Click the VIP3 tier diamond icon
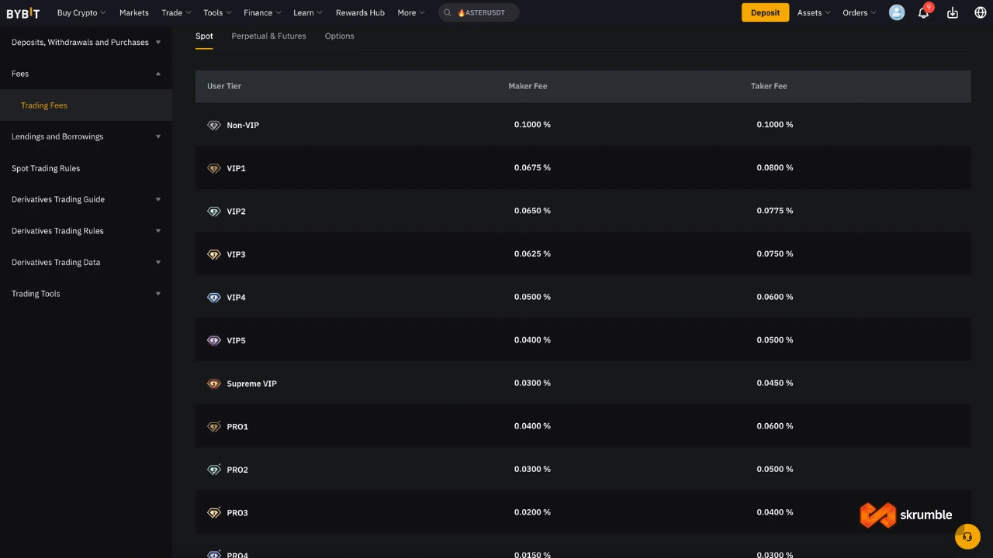Viewport: 993px width, 558px height. coord(214,254)
